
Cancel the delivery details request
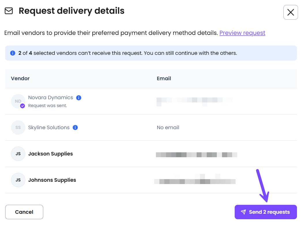click(x=24, y=212)
